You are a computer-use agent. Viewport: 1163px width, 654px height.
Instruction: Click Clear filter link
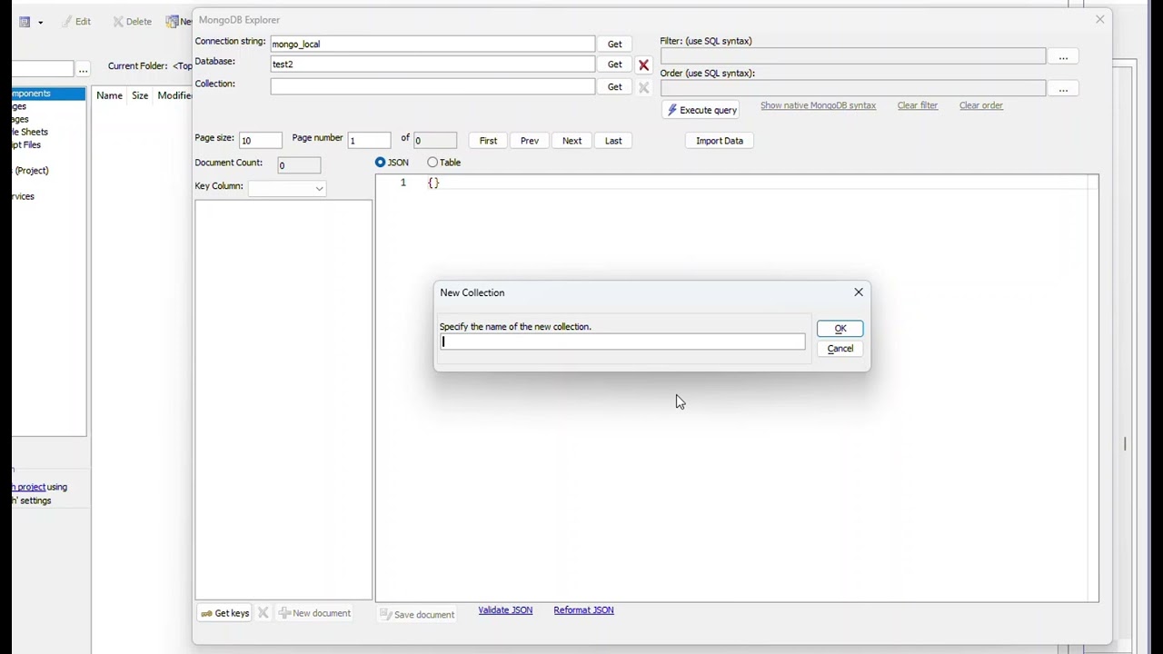917,105
